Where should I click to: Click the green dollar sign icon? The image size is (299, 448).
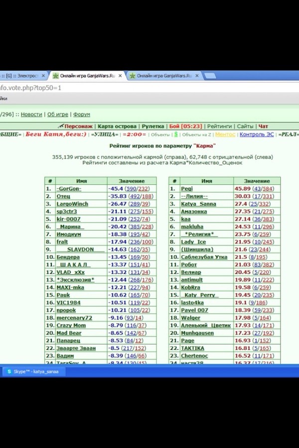tap(176, 134)
